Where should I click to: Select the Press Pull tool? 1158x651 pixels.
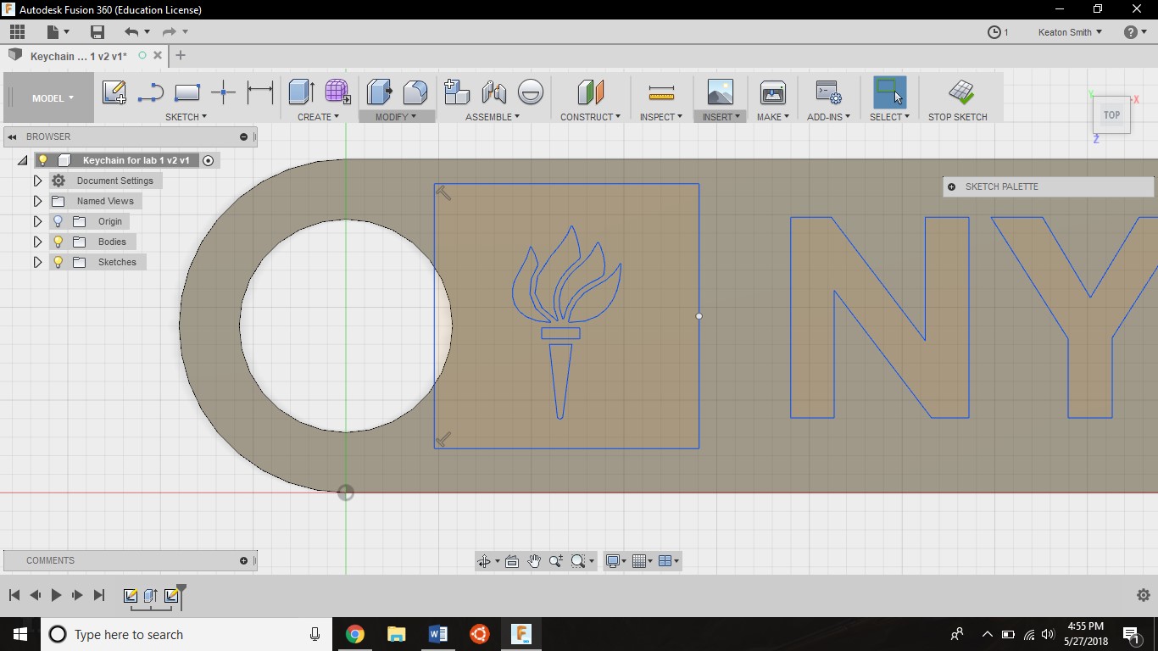[x=379, y=92]
